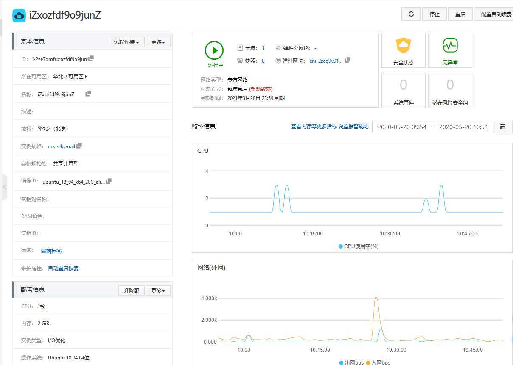Open the security status shield icon

point(403,46)
